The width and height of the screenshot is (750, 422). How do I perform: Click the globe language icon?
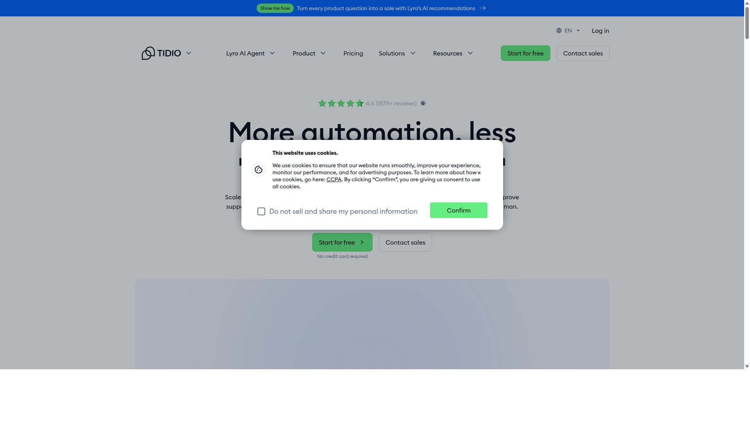click(x=559, y=30)
